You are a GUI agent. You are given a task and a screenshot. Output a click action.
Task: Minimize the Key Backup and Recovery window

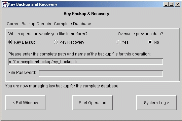click(166, 4)
